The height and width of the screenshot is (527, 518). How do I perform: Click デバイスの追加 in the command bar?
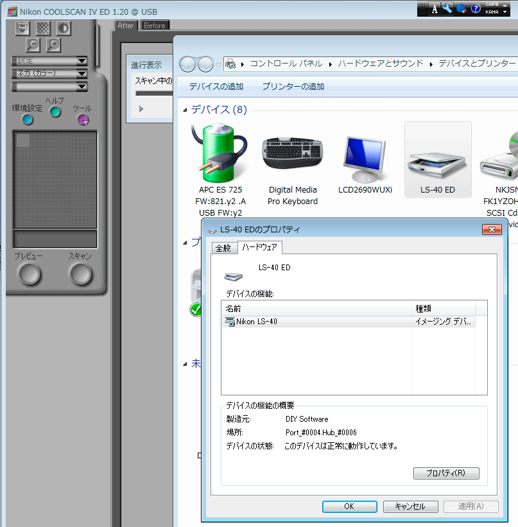pyautogui.click(x=216, y=87)
